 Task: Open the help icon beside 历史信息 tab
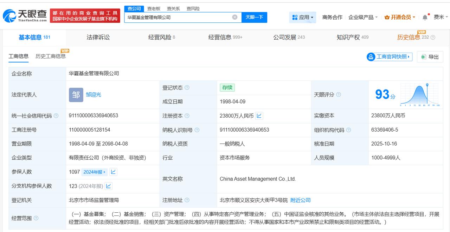pyautogui.click(x=433, y=38)
